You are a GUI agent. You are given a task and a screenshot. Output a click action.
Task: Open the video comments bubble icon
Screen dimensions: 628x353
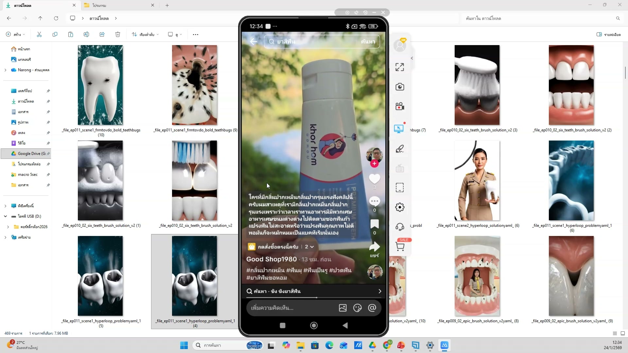[375, 201]
